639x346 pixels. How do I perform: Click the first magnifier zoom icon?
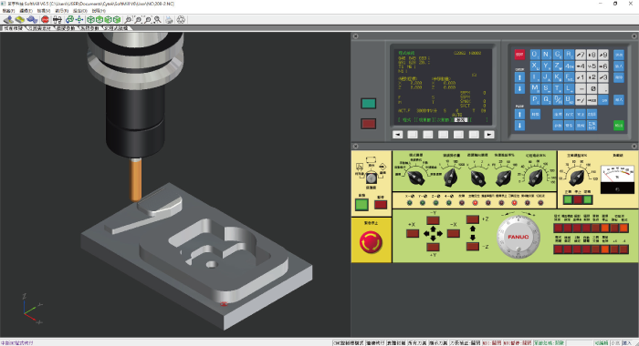pos(128,19)
